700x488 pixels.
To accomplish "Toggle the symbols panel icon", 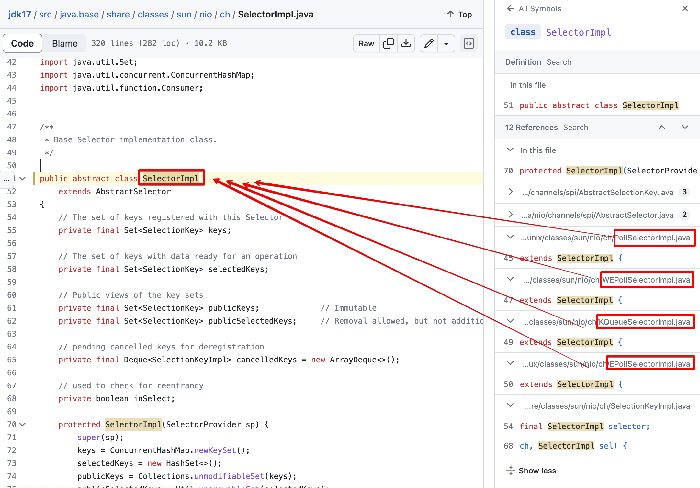I will click(x=469, y=43).
